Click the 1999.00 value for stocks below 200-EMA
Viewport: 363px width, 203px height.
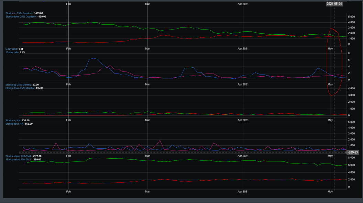[37, 159]
